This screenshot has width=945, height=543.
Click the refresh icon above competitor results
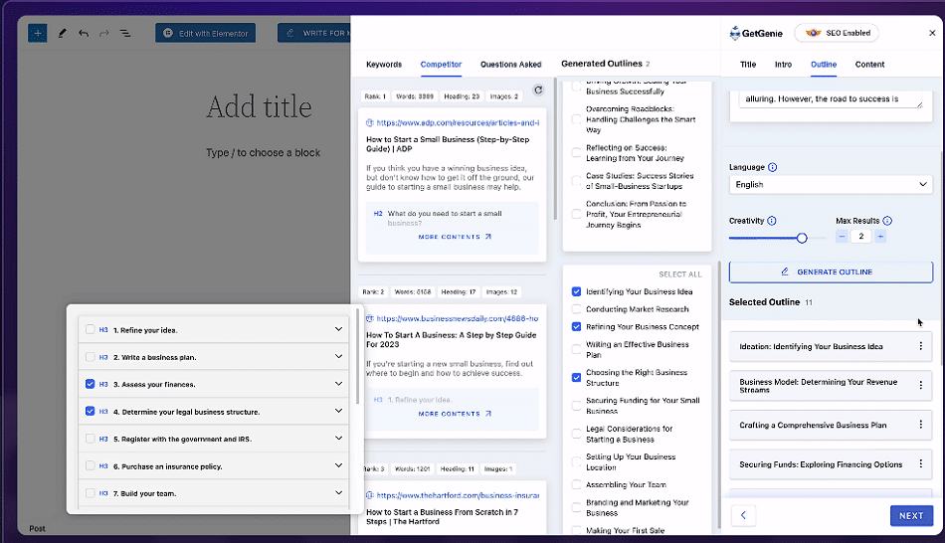(x=538, y=90)
